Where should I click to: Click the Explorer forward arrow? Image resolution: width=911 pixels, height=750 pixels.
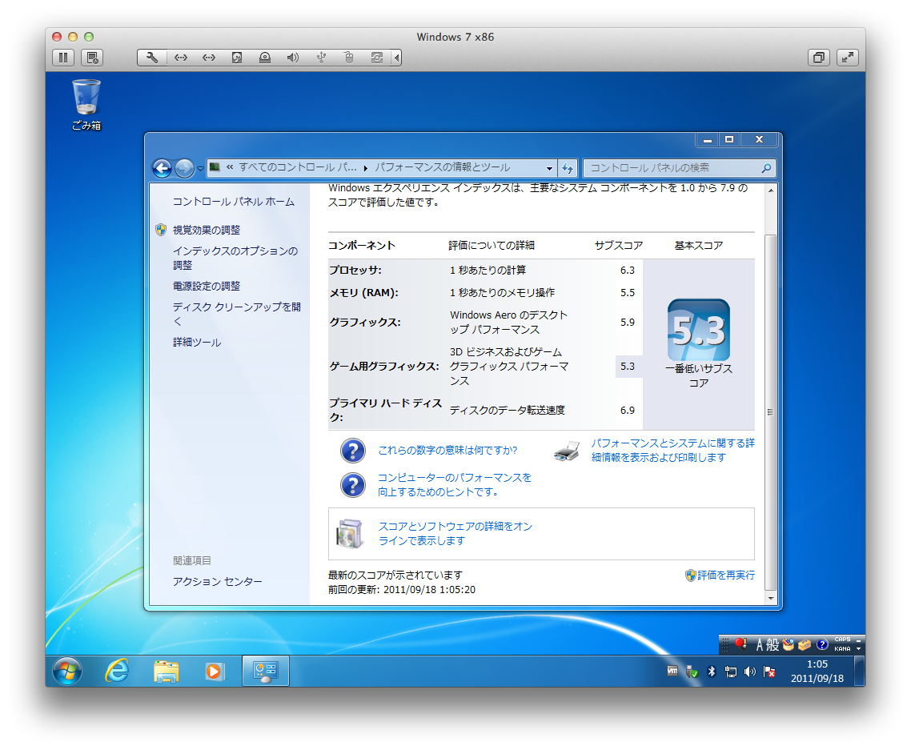184,168
